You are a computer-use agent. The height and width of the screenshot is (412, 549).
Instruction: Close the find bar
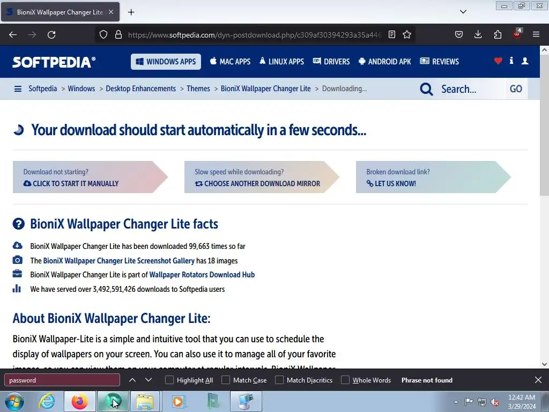[x=538, y=380]
